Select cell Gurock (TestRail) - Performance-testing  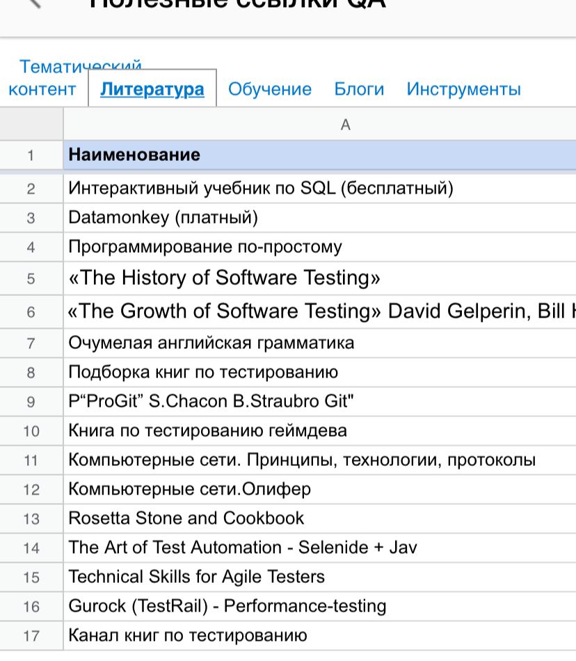(320, 606)
